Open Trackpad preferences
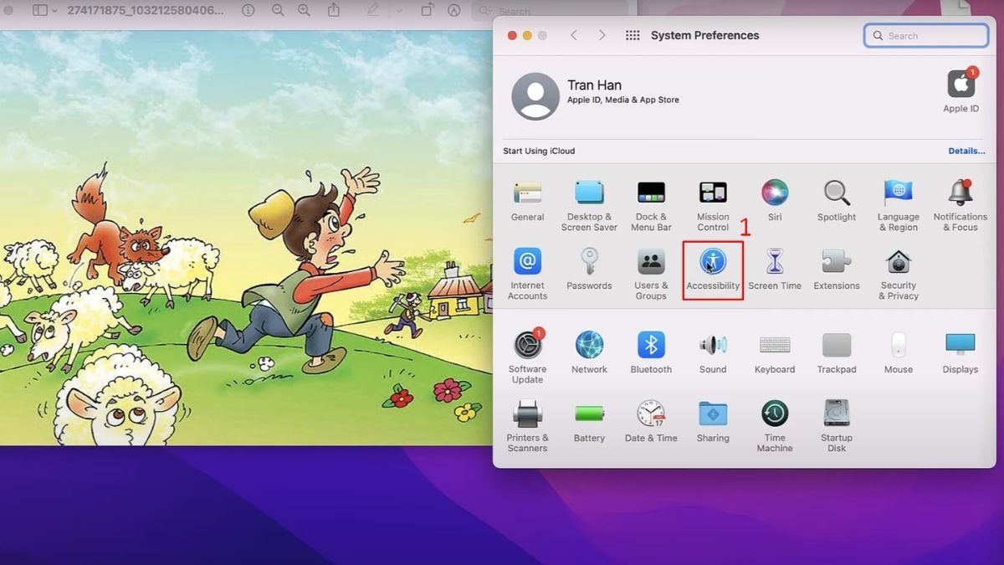Image resolution: width=1004 pixels, height=565 pixels. pyautogui.click(x=837, y=352)
